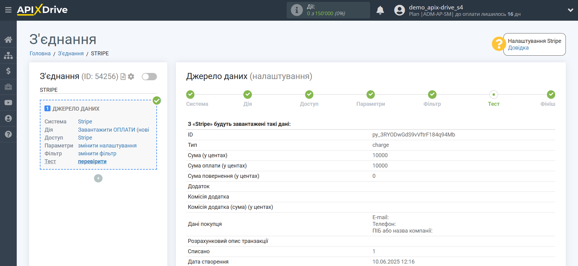Click the Параметри step checkmark icon
578x266 pixels.
(x=371, y=95)
